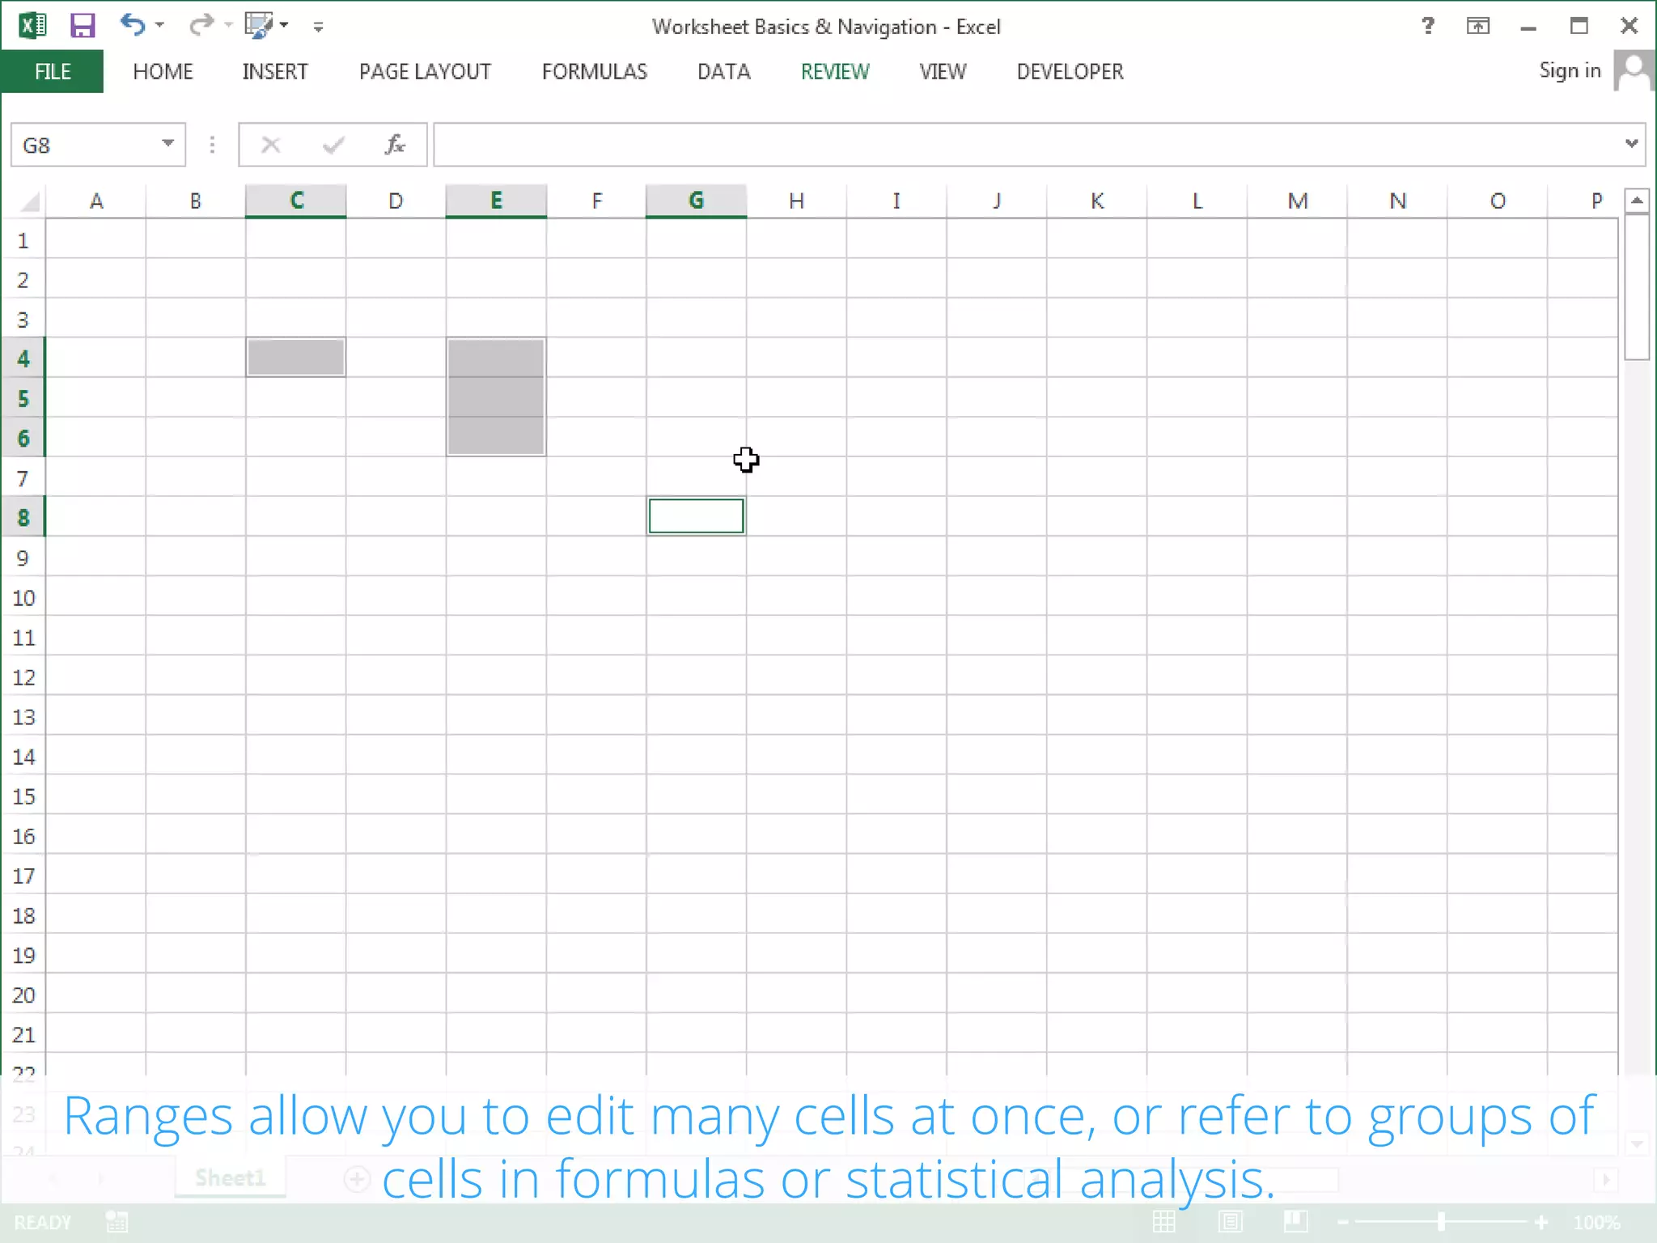Click the Select All corner triangle
Image resolution: width=1657 pixels, height=1243 pixels.
[x=29, y=201]
